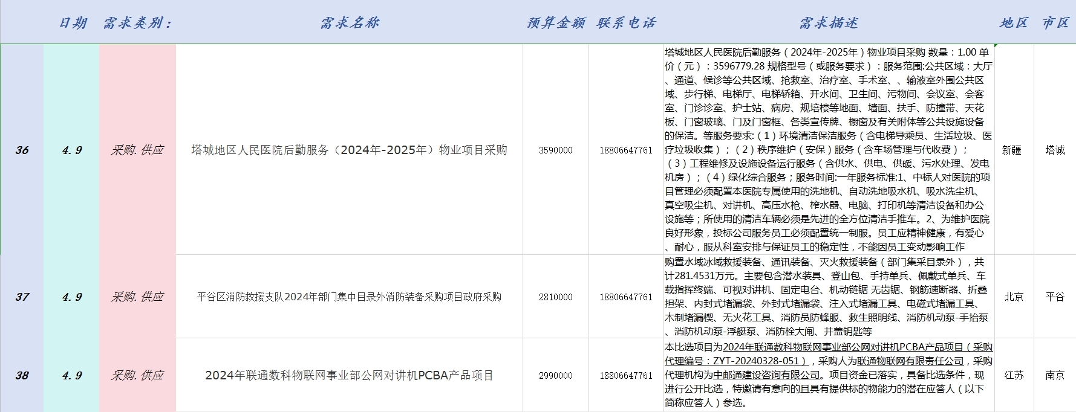Click the 地区 column header
Screen dimensions: 1076x412
1014,23
